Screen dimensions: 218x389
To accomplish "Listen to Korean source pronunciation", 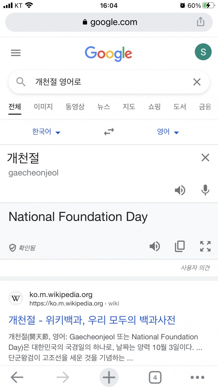I will (180, 190).
